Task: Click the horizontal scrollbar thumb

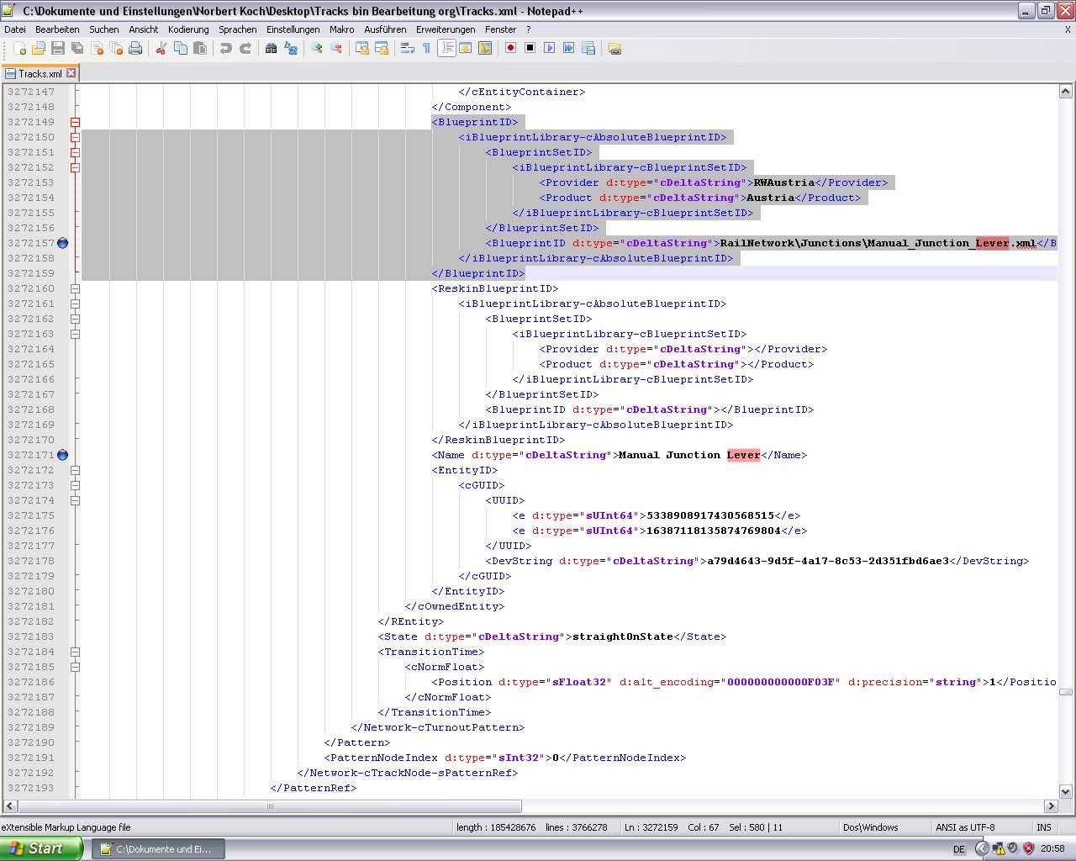Action: click(x=270, y=806)
